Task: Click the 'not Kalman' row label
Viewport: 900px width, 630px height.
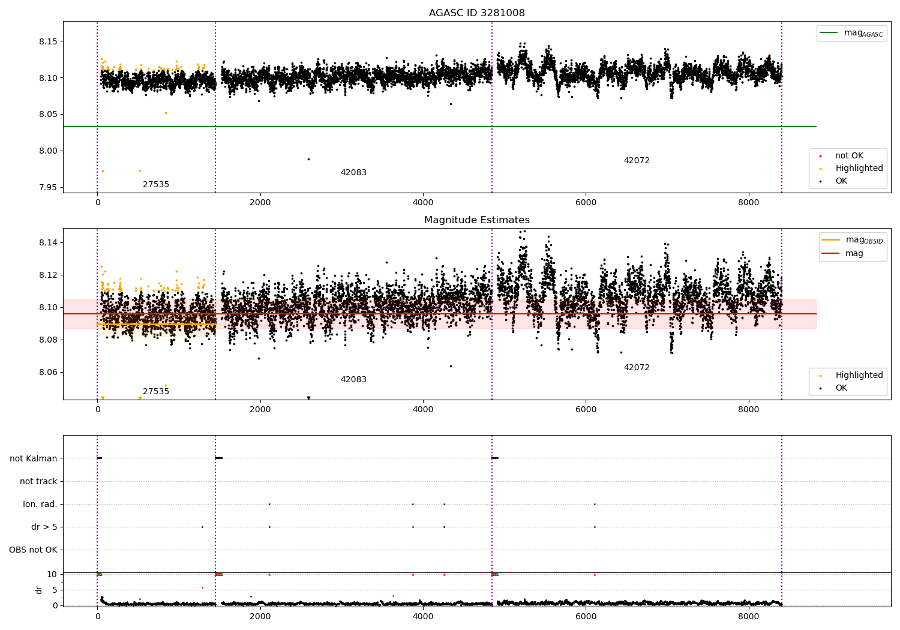Action: click(34, 459)
